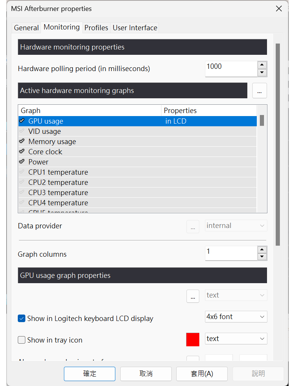Click the red tray icon color swatch
The width and height of the screenshot is (295, 386).
[x=193, y=339]
